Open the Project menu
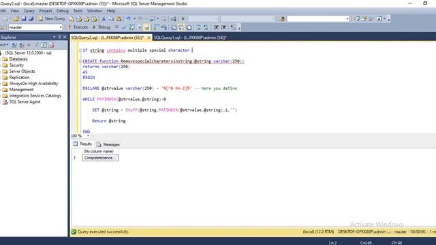This screenshot has height=245, width=436. (x=46, y=11)
